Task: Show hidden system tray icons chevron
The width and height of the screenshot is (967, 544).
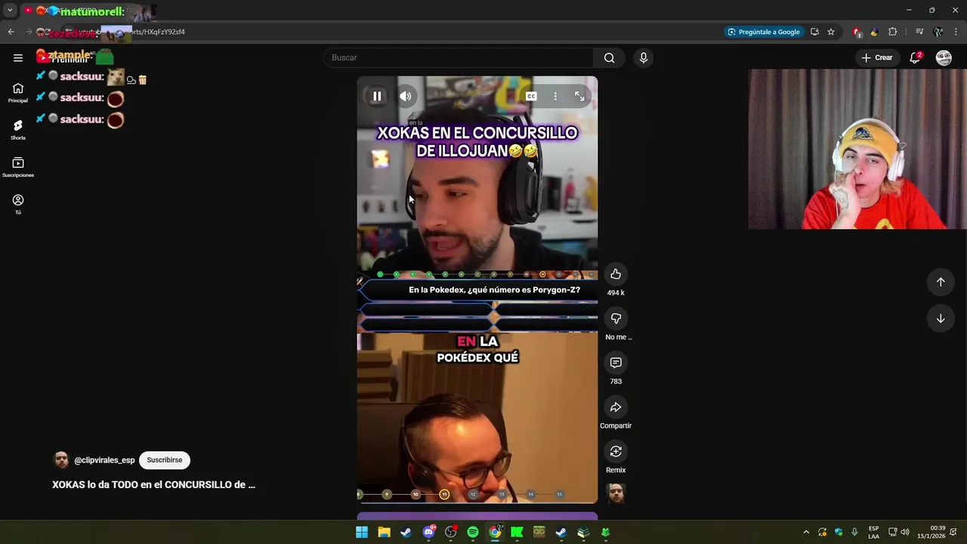Action: point(806,532)
